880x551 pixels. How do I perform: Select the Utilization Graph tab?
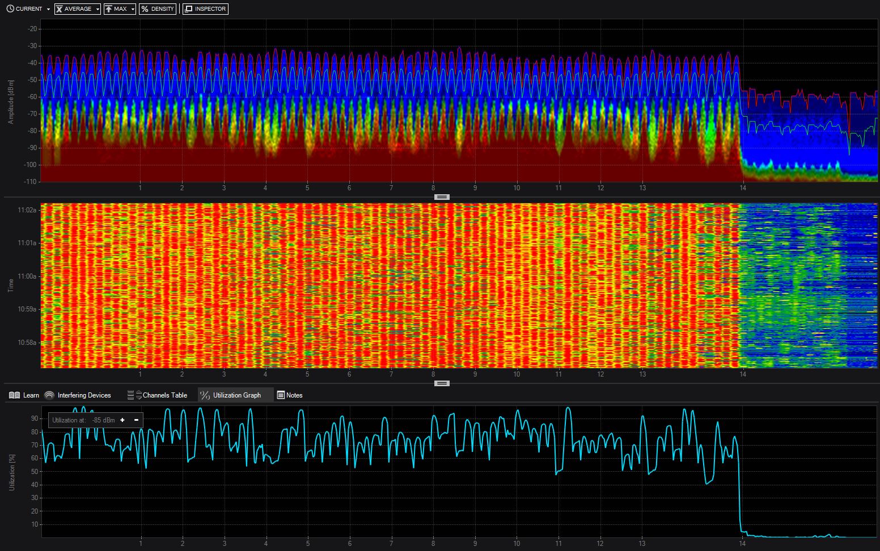pyautogui.click(x=236, y=395)
